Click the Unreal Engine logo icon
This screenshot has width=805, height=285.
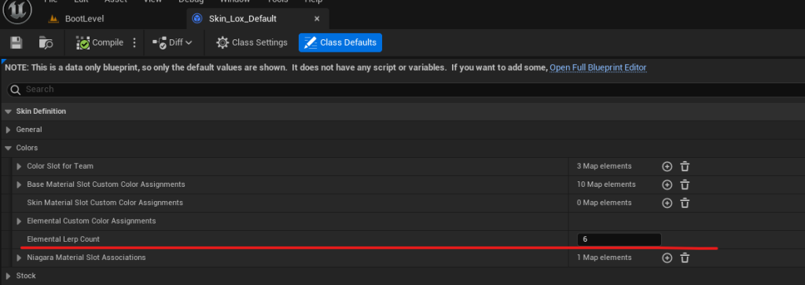pos(17,10)
